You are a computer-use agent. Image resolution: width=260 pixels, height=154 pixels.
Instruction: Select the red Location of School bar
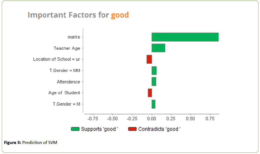point(149,59)
